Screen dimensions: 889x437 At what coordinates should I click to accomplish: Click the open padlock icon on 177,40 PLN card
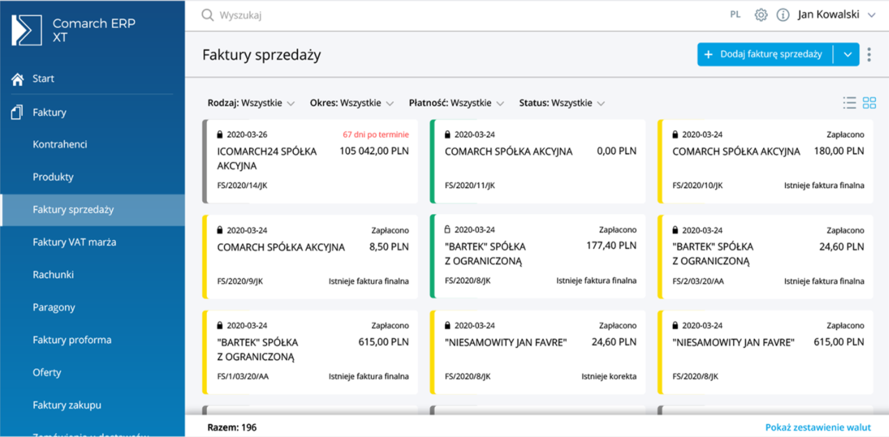[x=448, y=229]
